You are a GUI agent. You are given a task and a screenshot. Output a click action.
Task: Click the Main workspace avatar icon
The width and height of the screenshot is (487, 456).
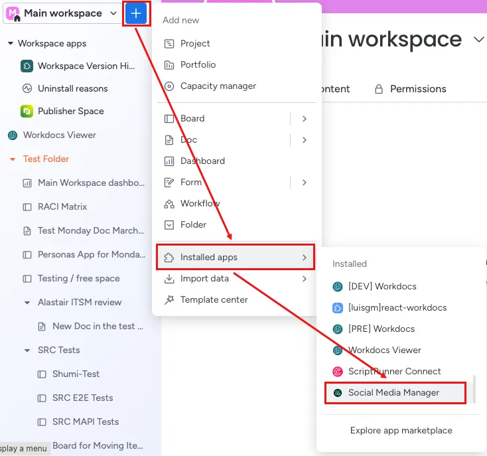point(13,14)
